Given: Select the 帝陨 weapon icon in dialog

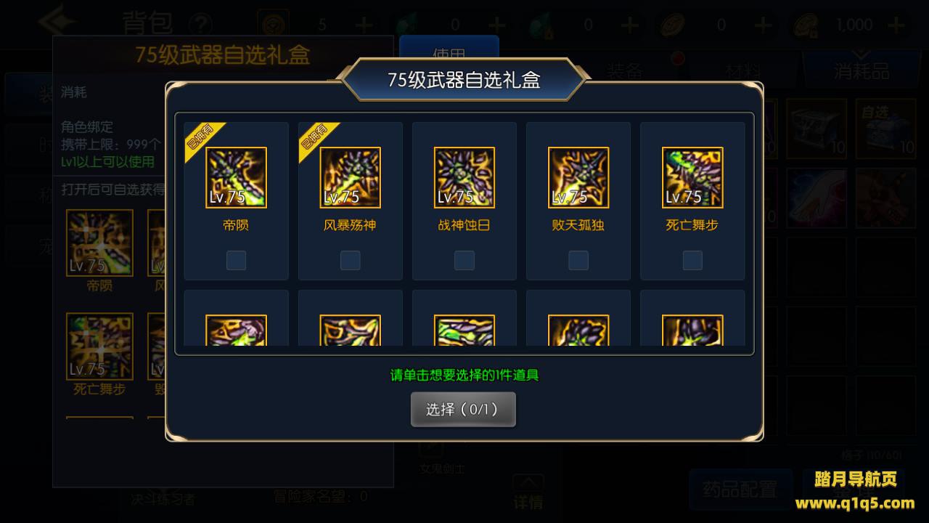Looking at the screenshot, I should point(236,178).
